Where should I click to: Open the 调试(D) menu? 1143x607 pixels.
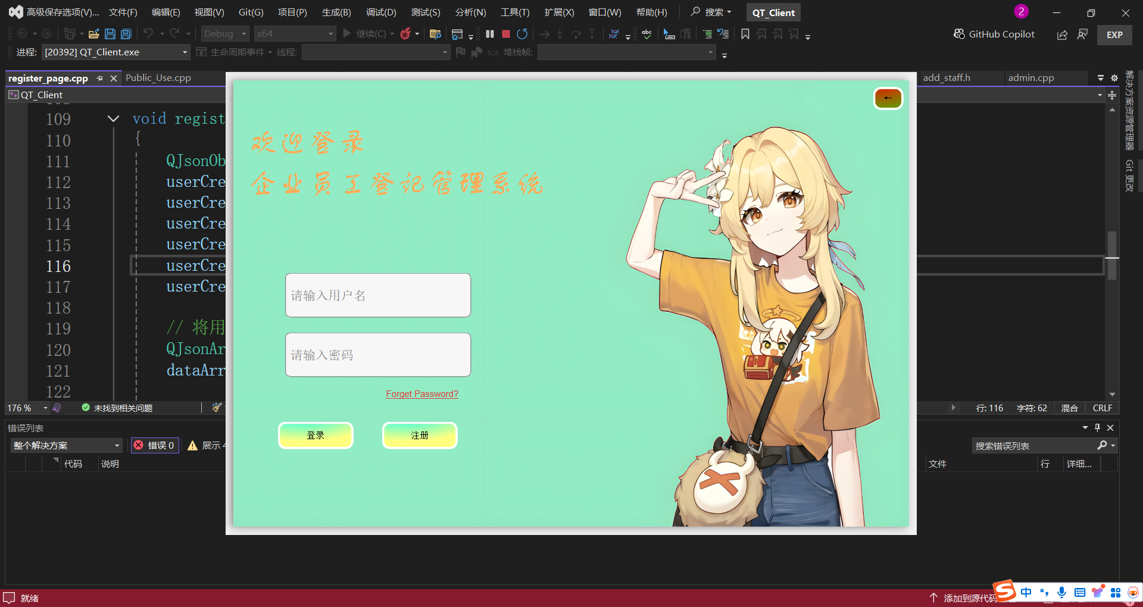coord(380,12)
